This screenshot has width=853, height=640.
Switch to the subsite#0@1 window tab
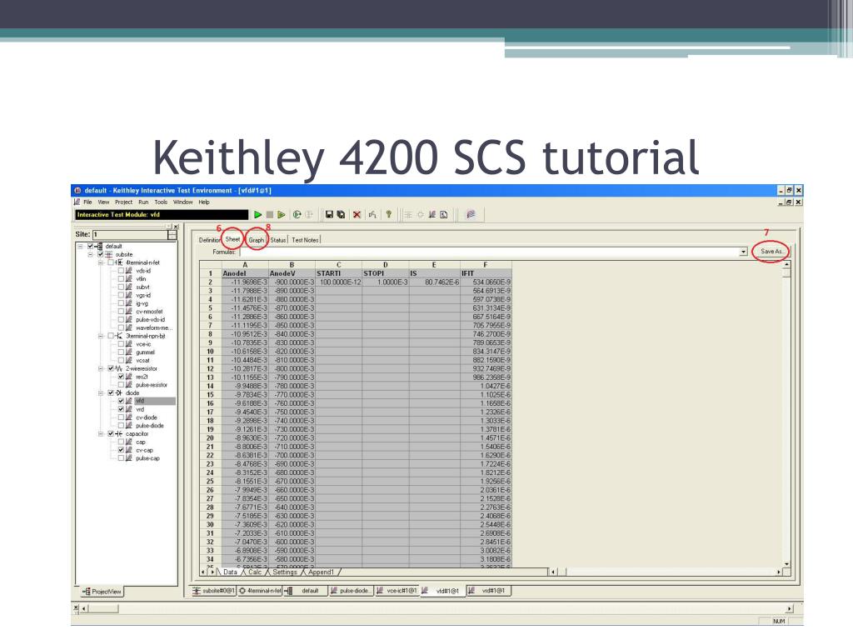coord(213,591)
